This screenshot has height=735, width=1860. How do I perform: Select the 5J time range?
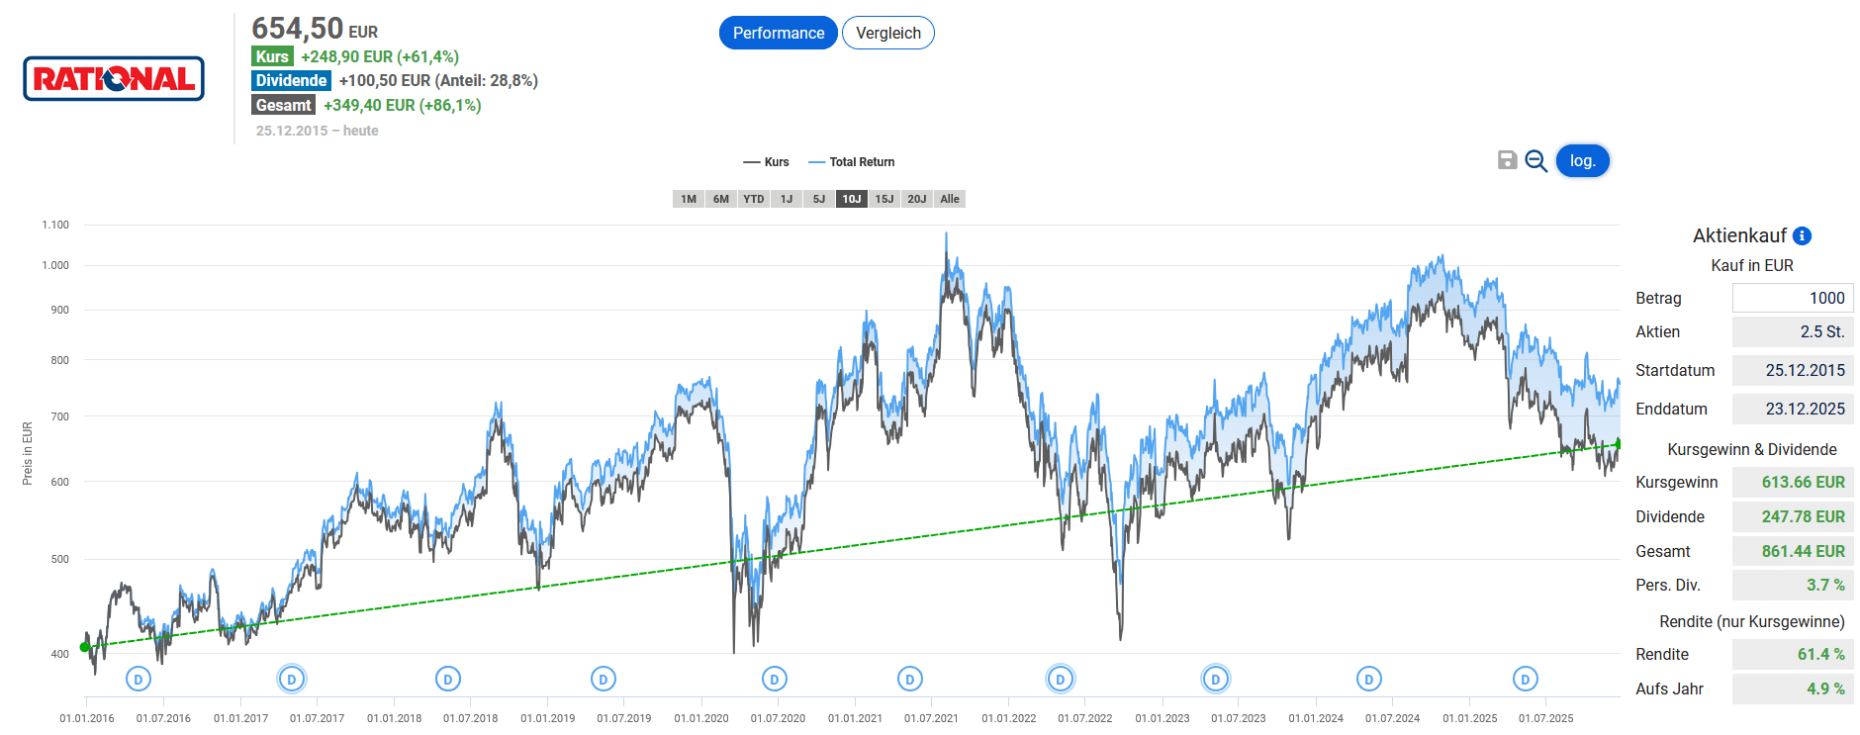click(819, 199)
